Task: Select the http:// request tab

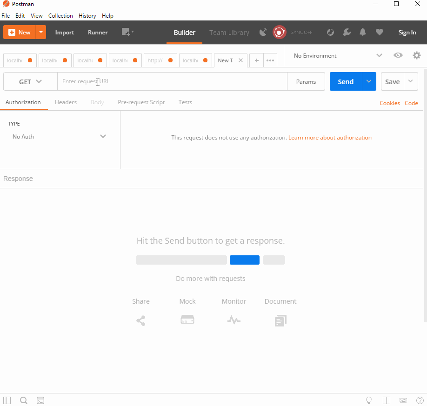Action: coord(160,60)
